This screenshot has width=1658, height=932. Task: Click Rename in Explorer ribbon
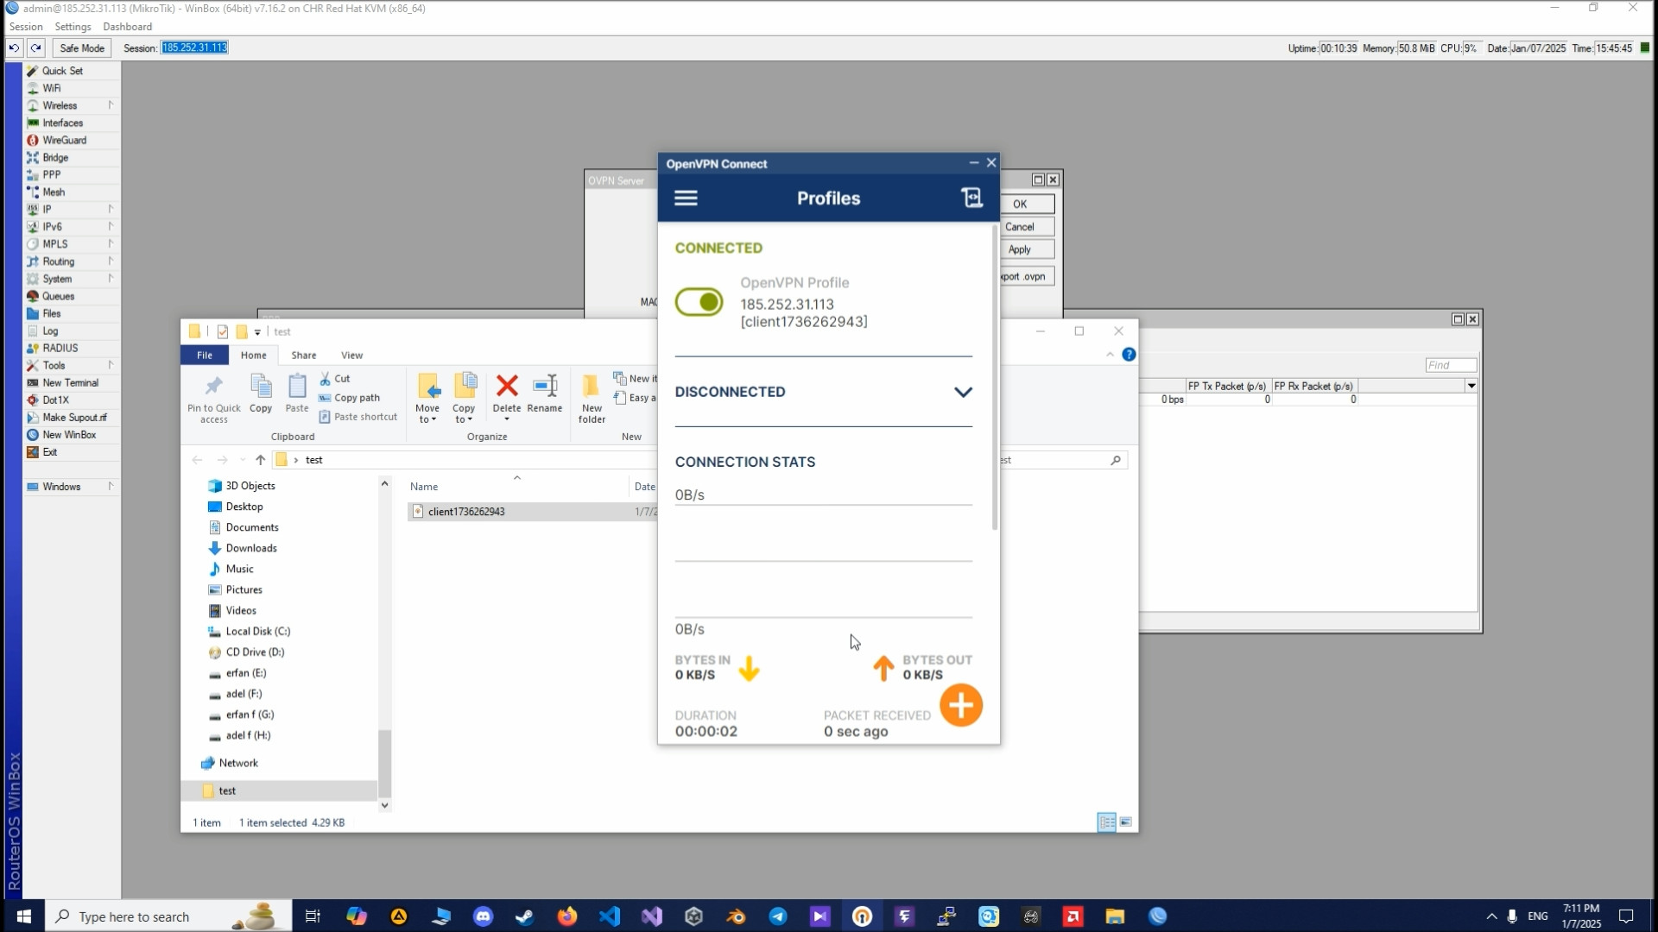(x=545, y=394)
